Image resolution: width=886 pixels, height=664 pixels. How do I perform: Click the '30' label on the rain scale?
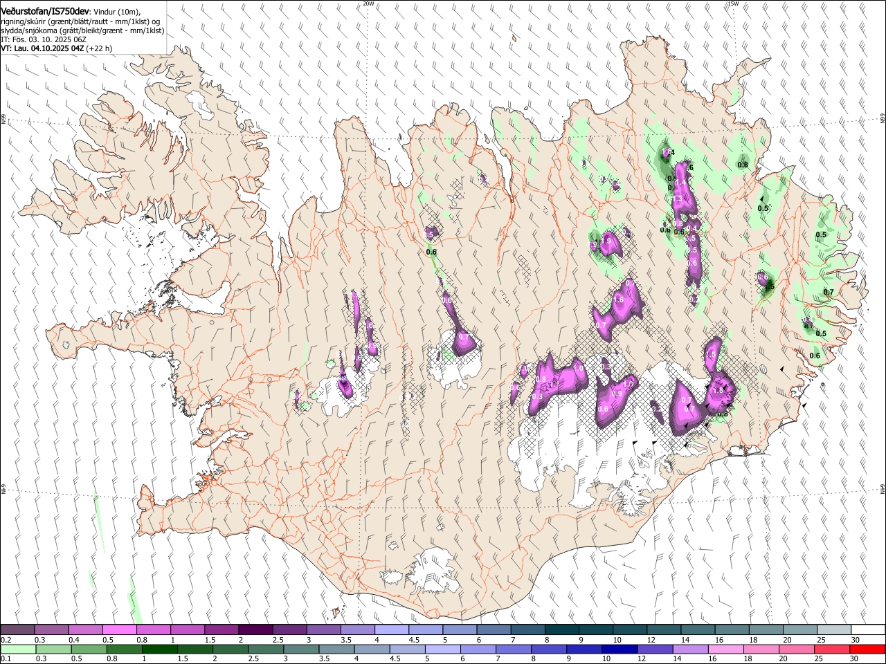(x=853, y=659)
